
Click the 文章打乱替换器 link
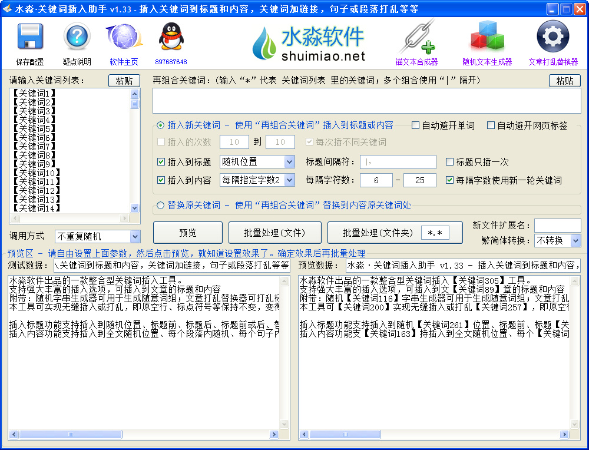553,62
